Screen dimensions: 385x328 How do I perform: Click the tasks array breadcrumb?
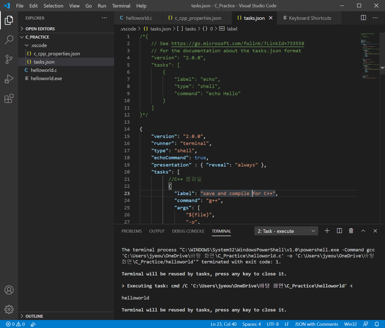(x=187, y=29)
